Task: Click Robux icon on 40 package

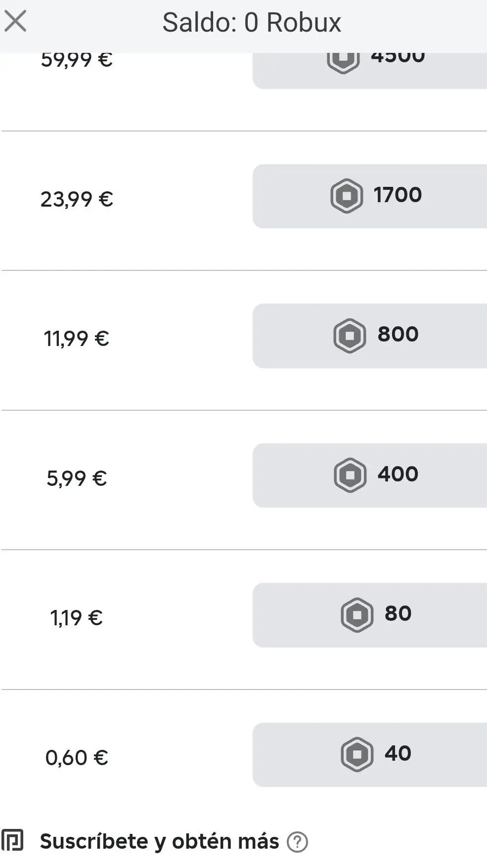Action: (357, 754)
